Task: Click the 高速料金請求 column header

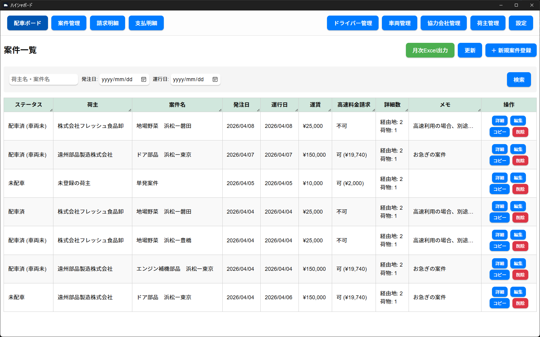Action: pyautogui.click(x=354, y=105)
